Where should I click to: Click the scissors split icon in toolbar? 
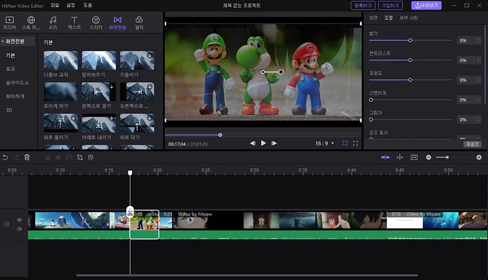coord(47,157)
